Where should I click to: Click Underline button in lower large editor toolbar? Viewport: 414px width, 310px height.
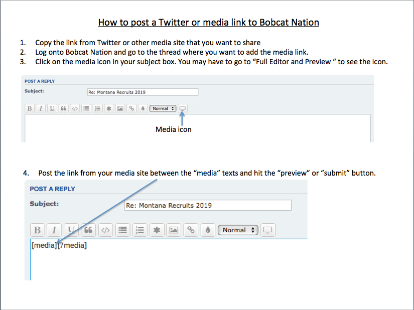(71, 230)
